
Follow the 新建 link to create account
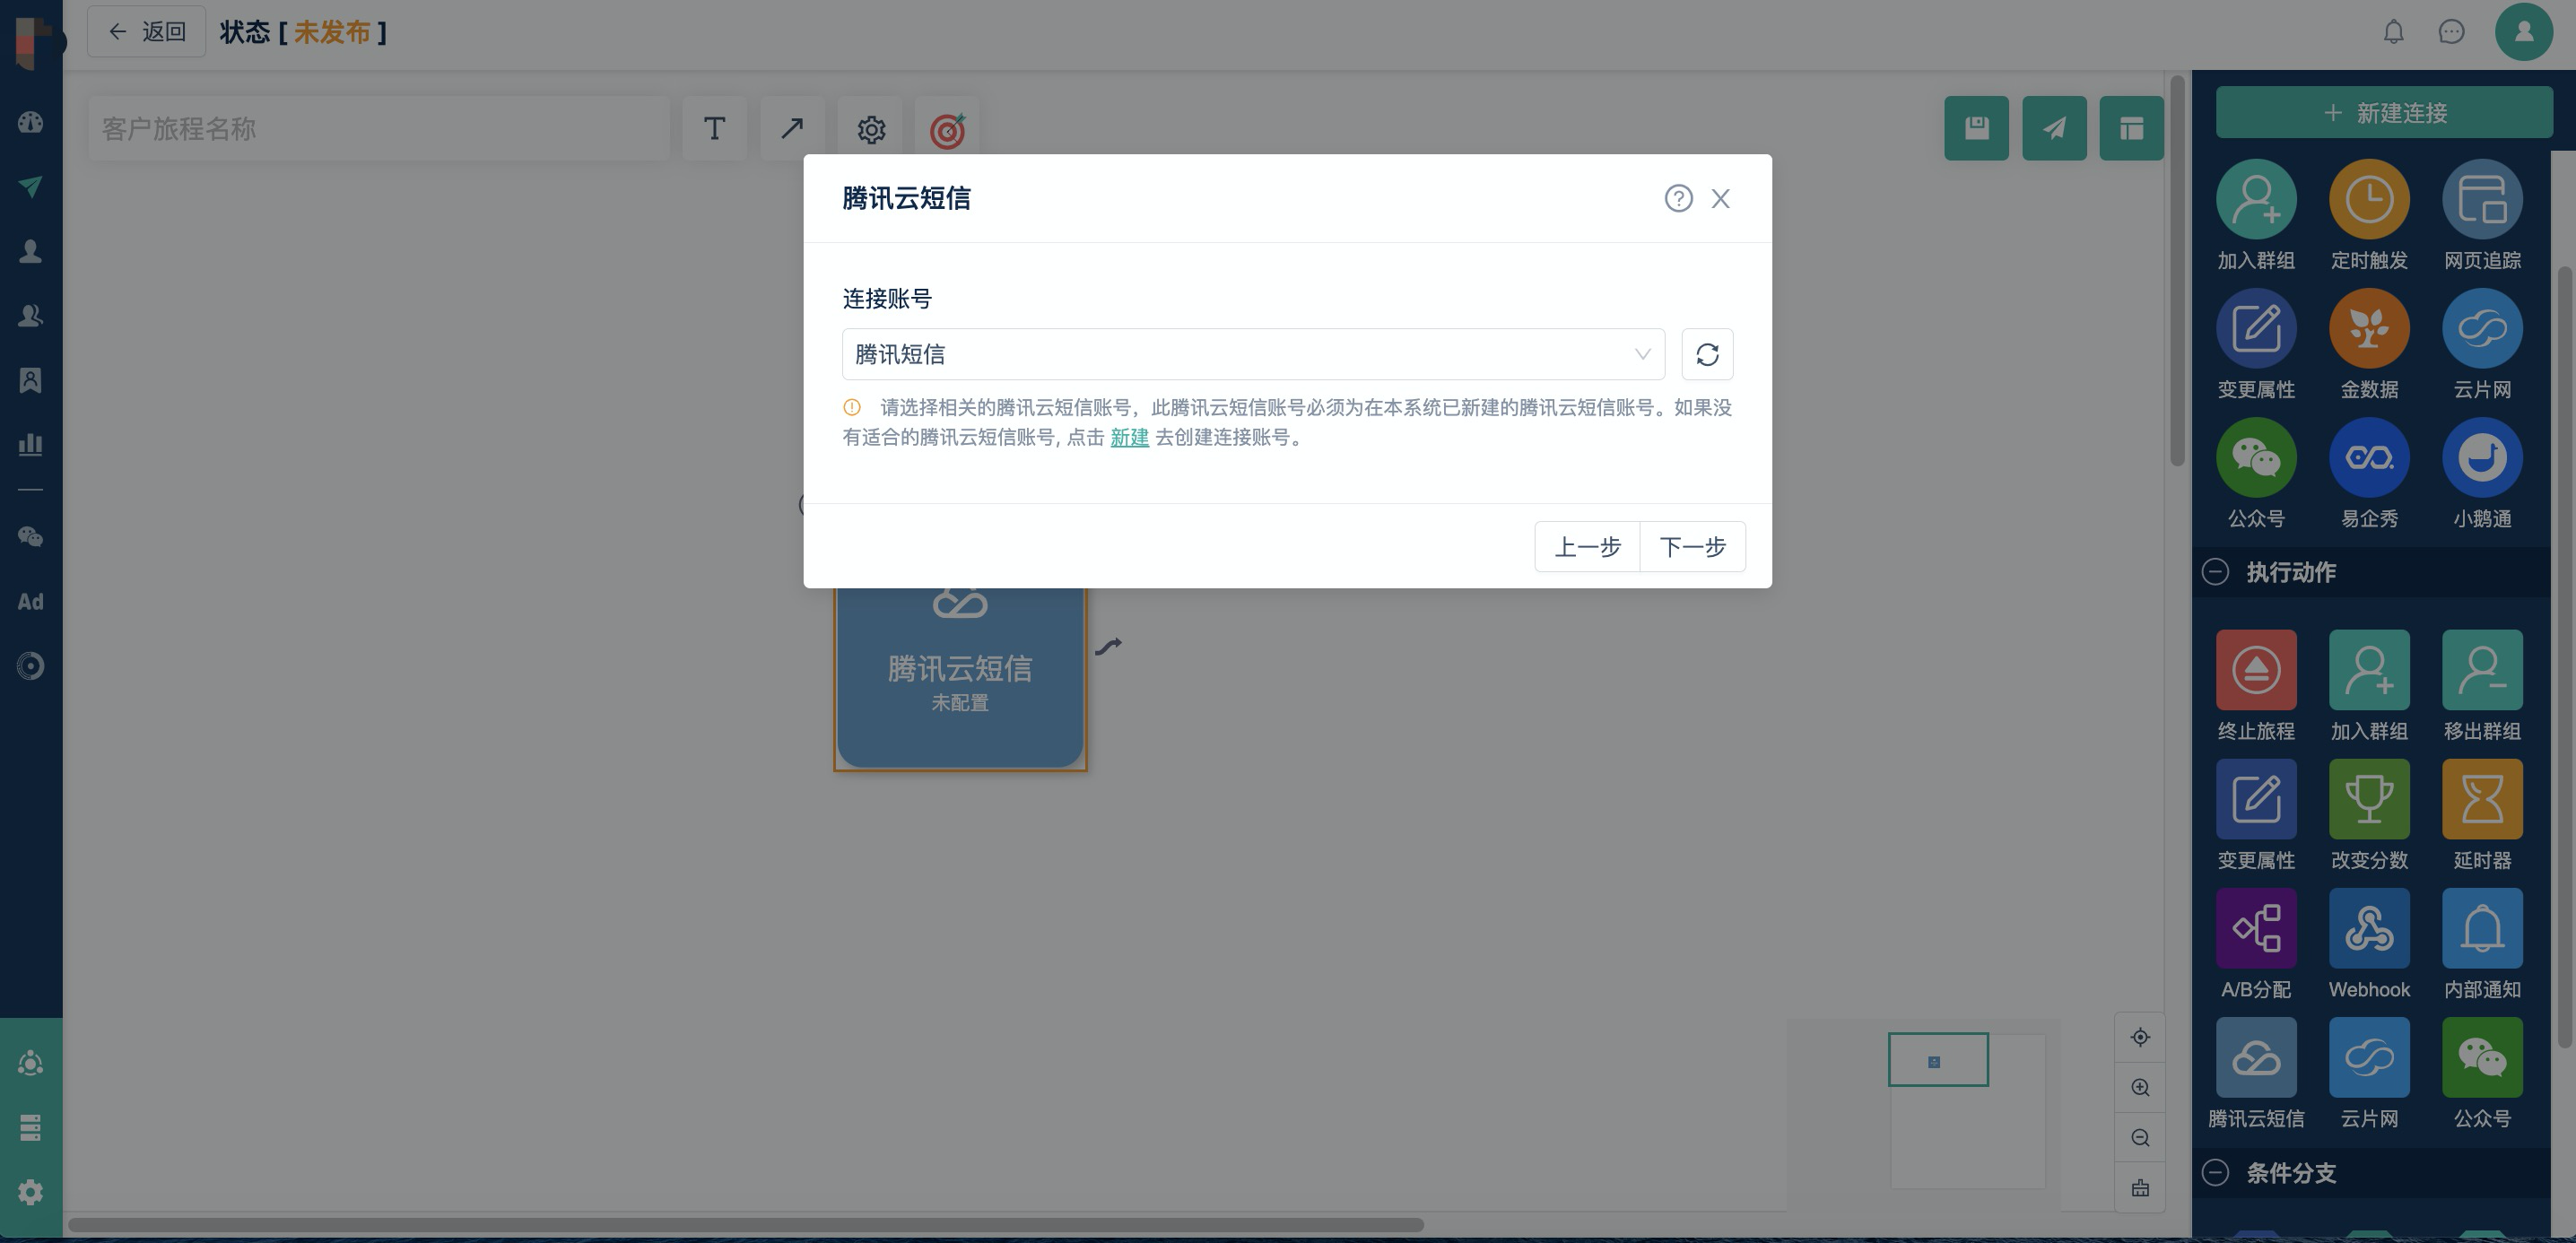click(1129, 437)
